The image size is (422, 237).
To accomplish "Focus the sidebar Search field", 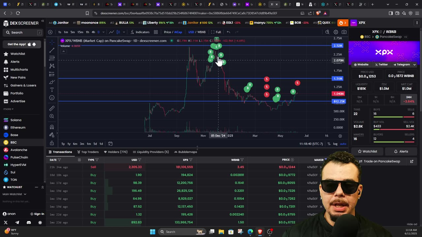I will point(23,33).
